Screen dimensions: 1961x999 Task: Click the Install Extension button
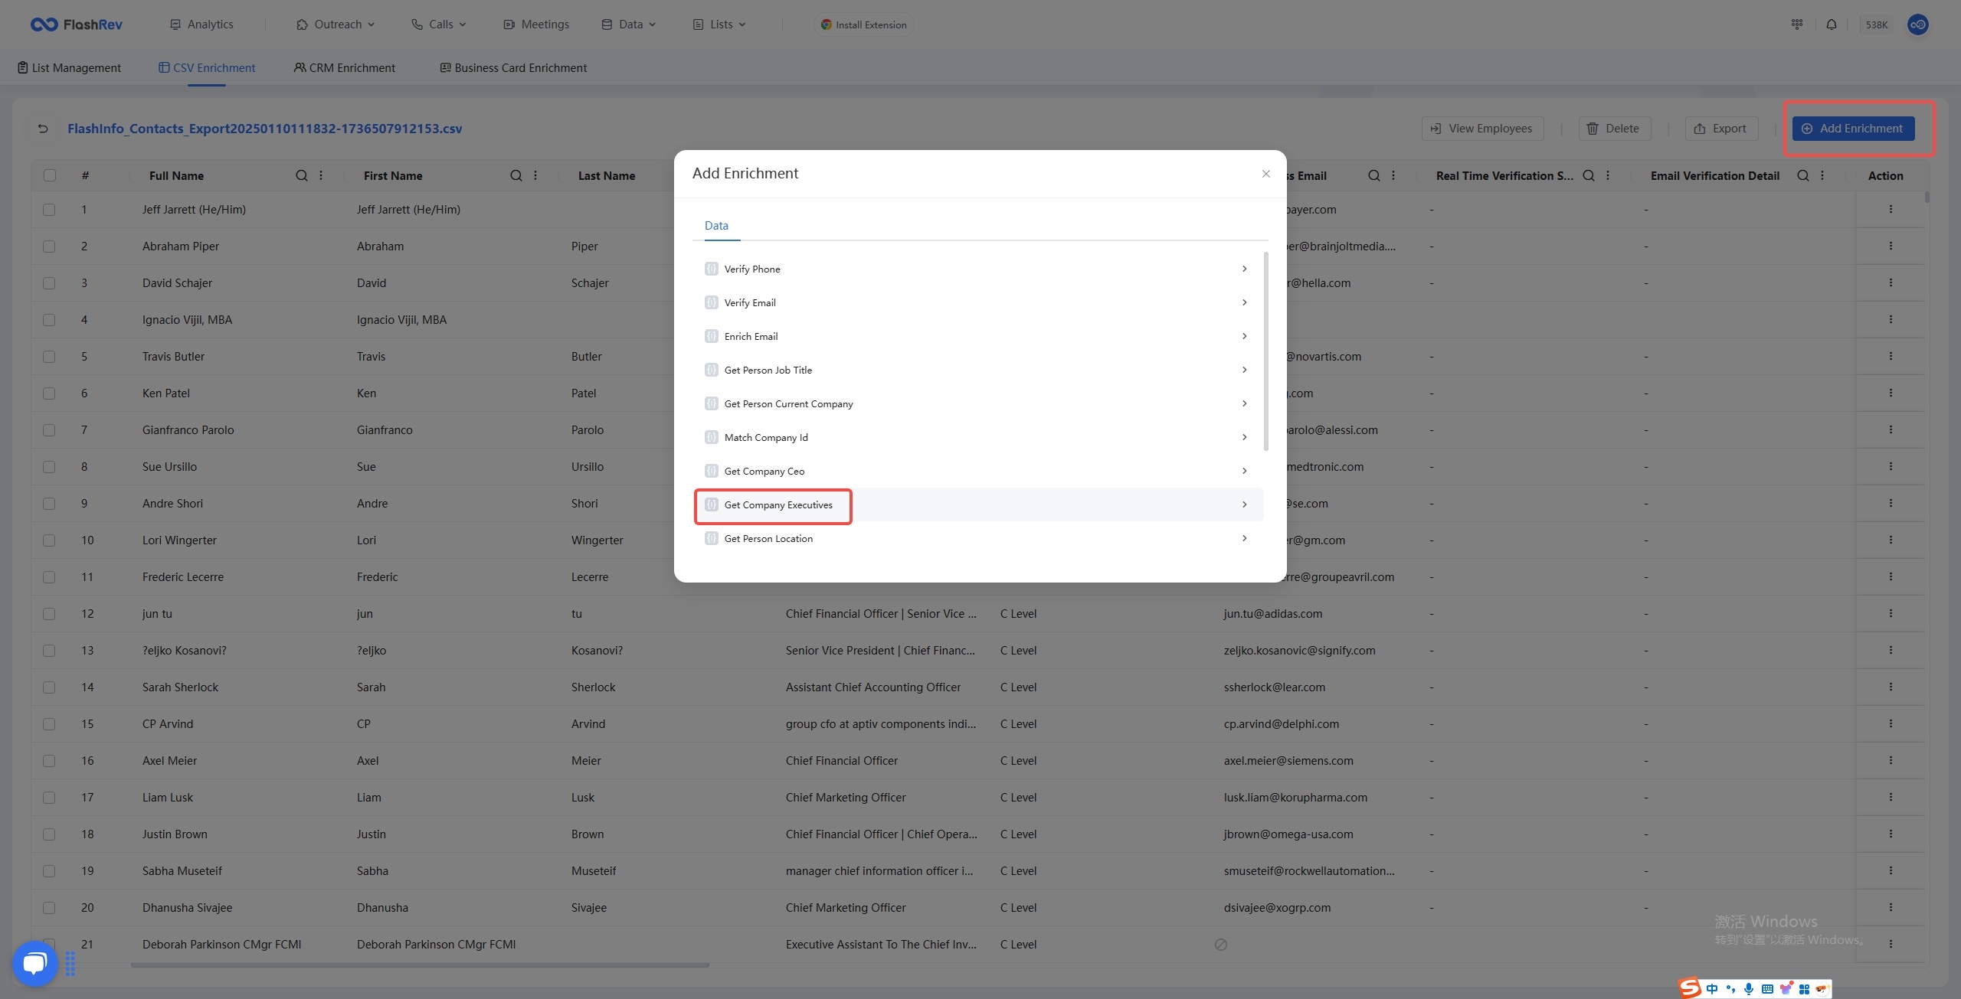click(x=864, y=24)
